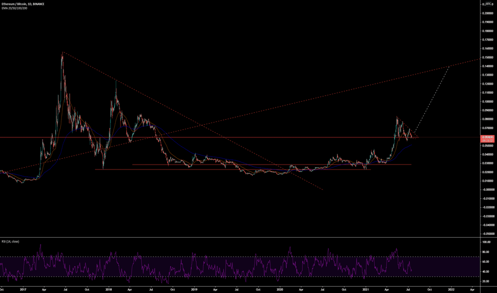Click the 2020 label on time axis

(279, 289)
